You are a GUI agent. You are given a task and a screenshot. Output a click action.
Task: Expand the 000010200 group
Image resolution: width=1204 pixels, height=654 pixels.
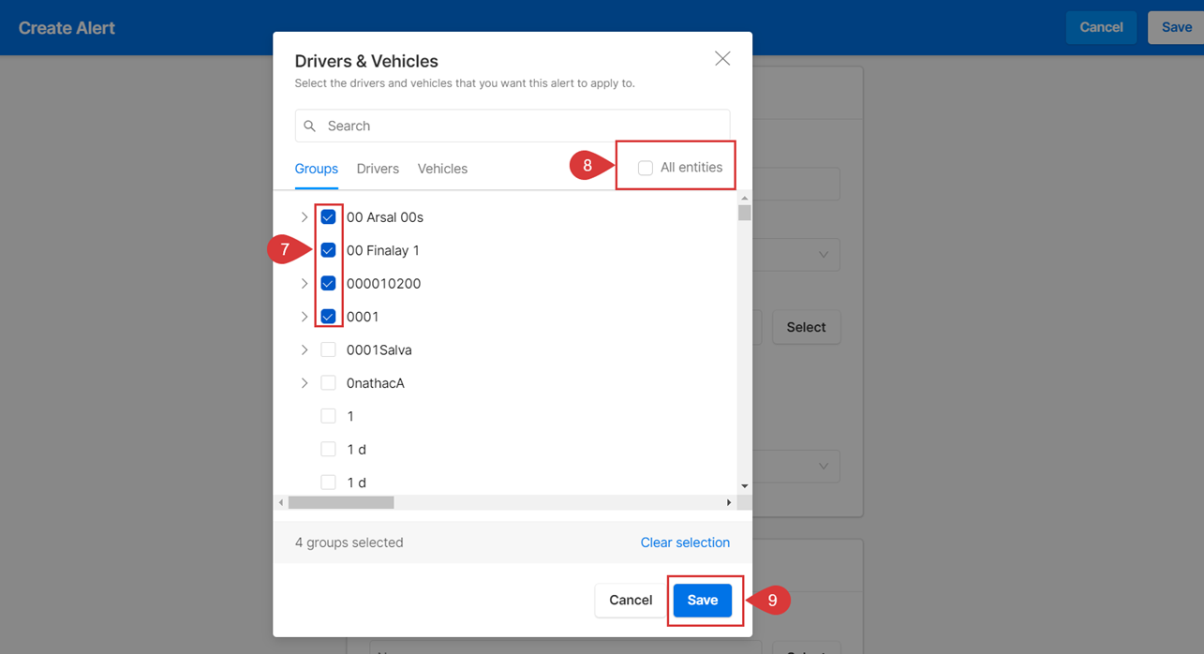tap(305, 283)
